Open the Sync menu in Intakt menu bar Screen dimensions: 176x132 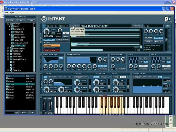pos(12,13)
